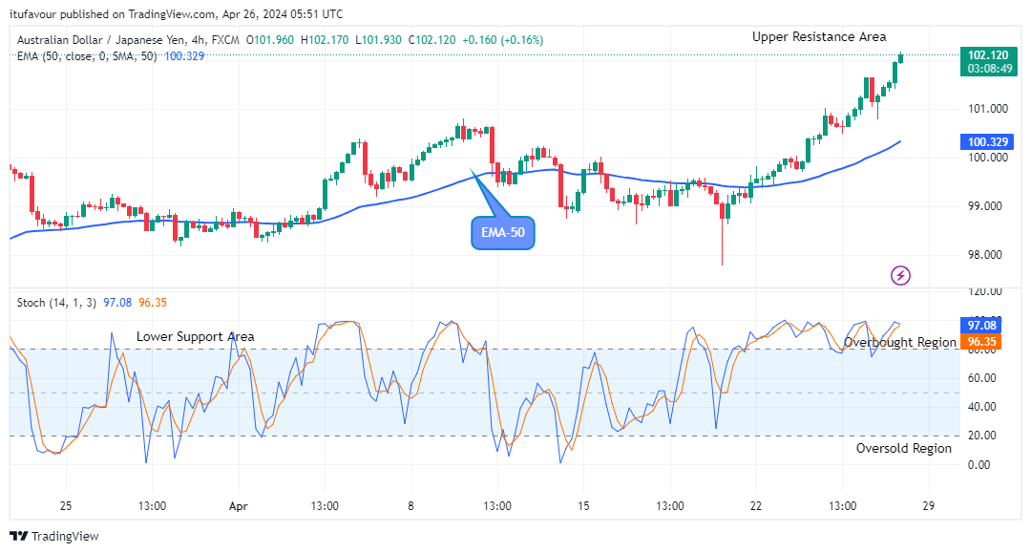This screenshot has height=553, width=1031.
Task: Click the Stoch orange value tag 96.35 on axis
Action: [x=981, y=341]
